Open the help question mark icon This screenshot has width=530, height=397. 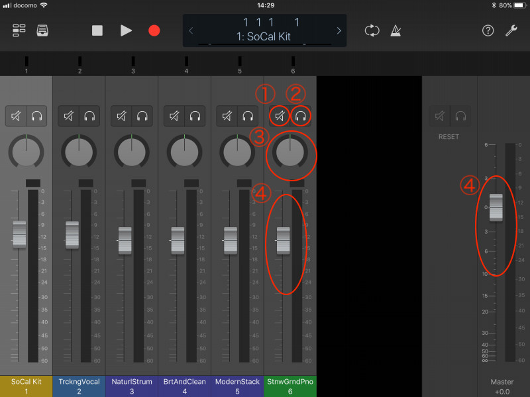[488, 30]
